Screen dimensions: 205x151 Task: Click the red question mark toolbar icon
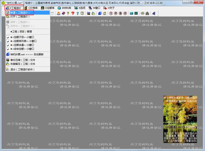click(73, 13)
